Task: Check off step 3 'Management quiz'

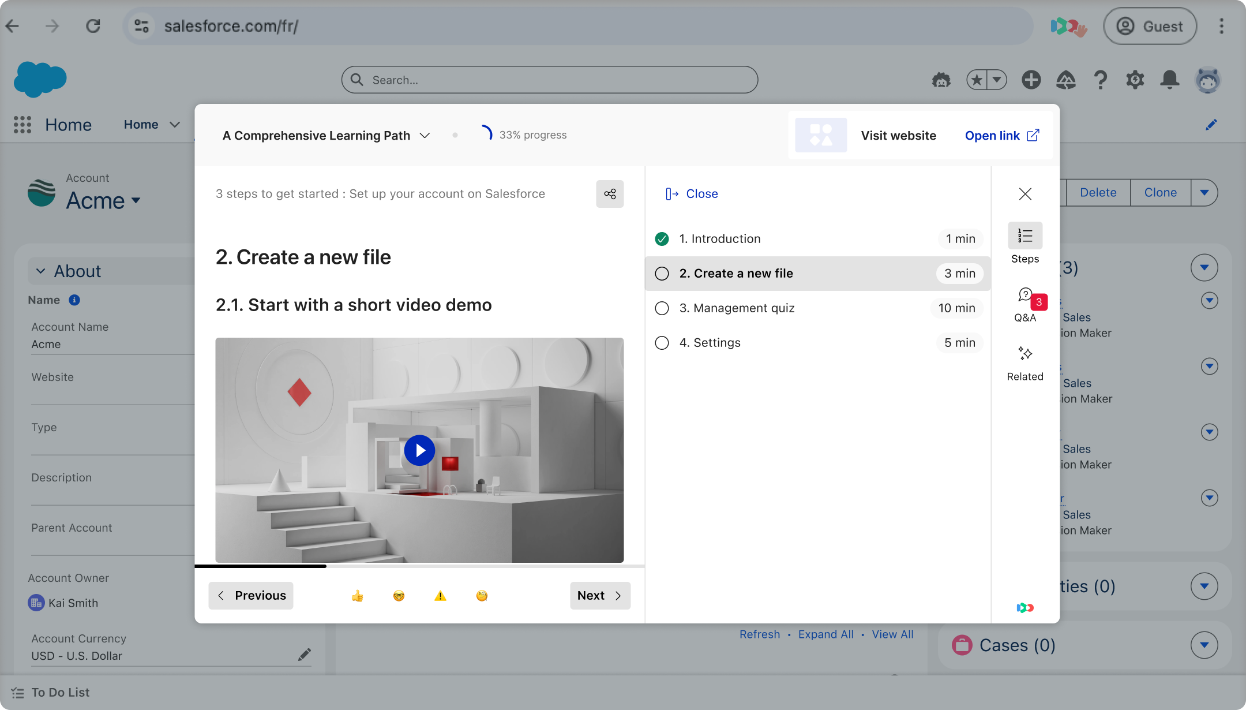Action: coord(662,308)
